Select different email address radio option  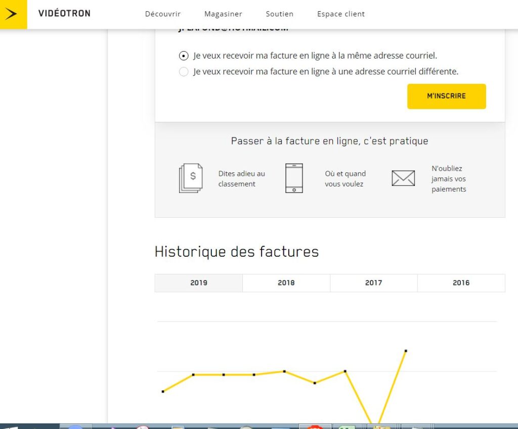pos(184,72)
